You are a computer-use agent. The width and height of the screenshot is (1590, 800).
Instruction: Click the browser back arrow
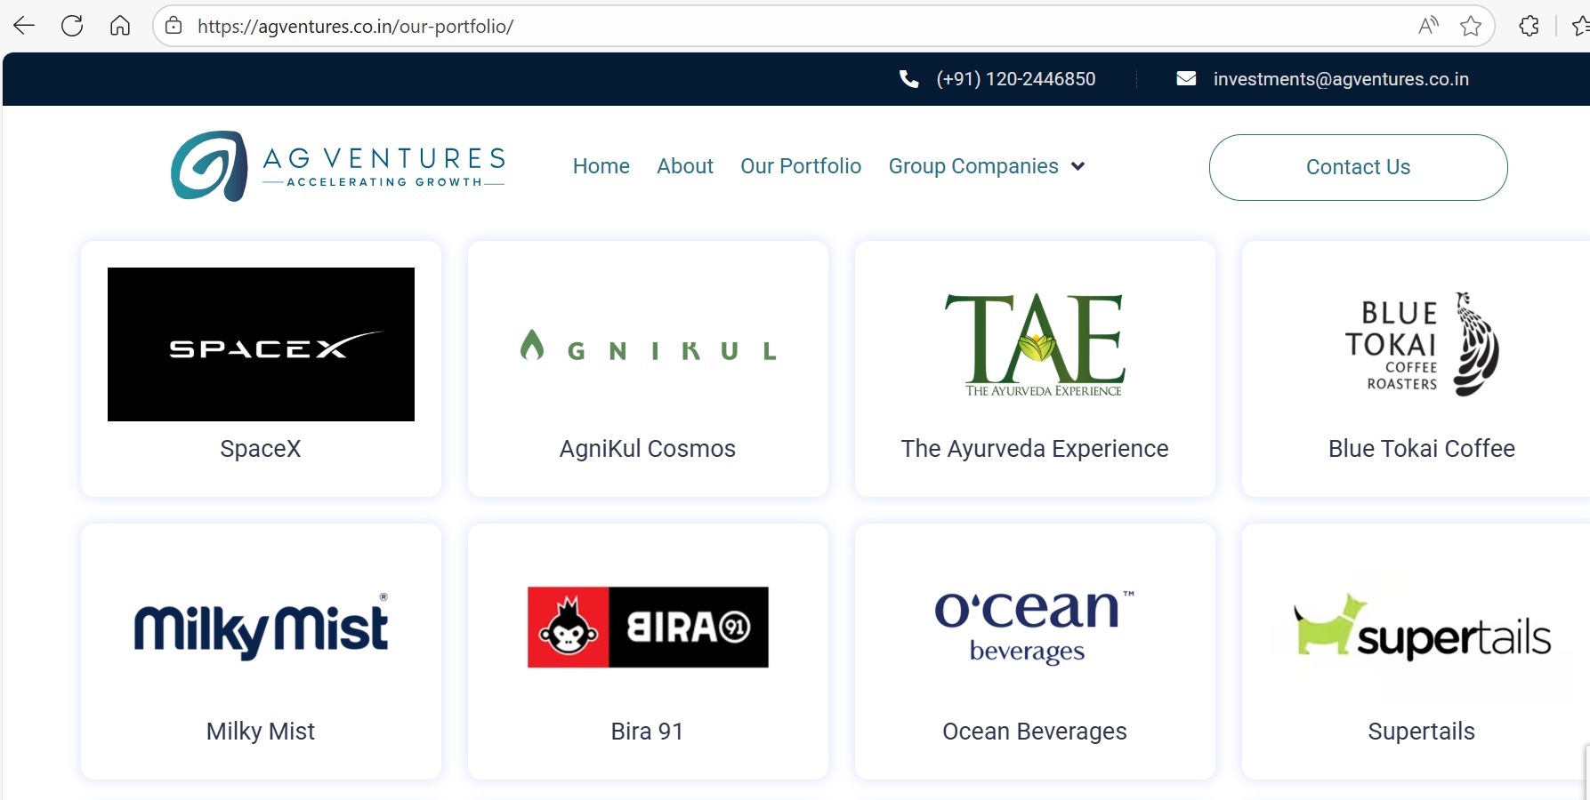pyautogui.click(x=24, y=26)
